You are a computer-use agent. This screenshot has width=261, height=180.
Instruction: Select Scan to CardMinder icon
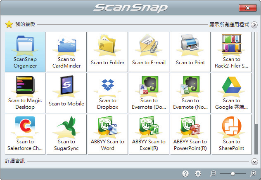pos(66,51)
